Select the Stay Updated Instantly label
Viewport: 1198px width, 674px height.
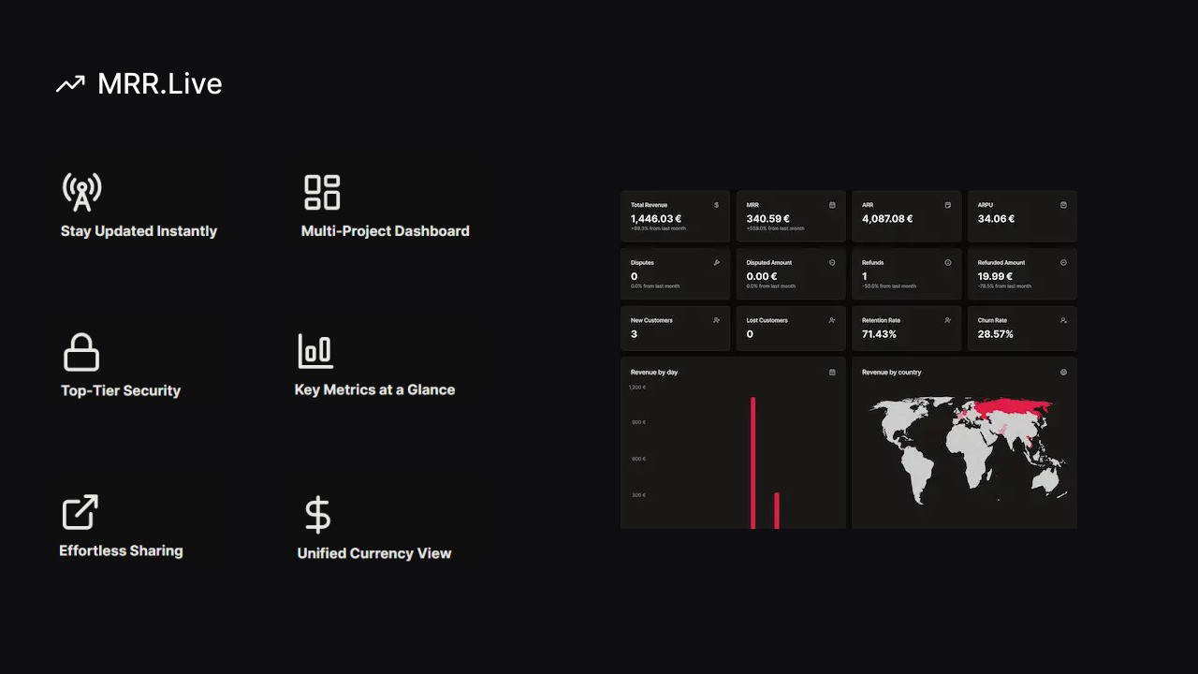[x=139, y=231]
